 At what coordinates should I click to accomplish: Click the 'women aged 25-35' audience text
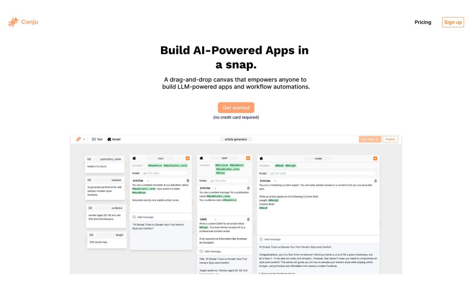click(104, 217)
